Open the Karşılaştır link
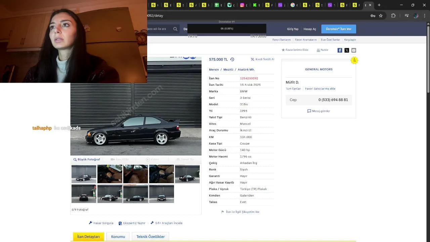 pos(350,40)
